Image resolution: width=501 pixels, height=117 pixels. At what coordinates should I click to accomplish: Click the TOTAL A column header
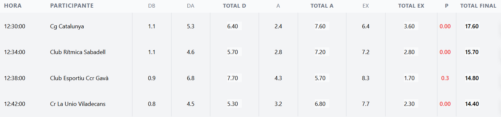[x=322, y=6]
